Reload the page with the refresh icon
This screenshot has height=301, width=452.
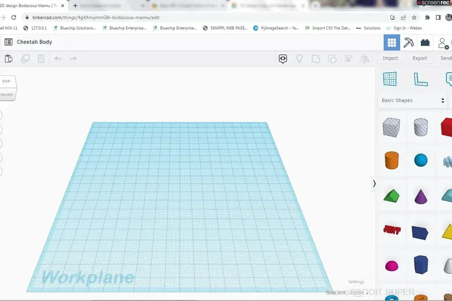click(14, 18)
